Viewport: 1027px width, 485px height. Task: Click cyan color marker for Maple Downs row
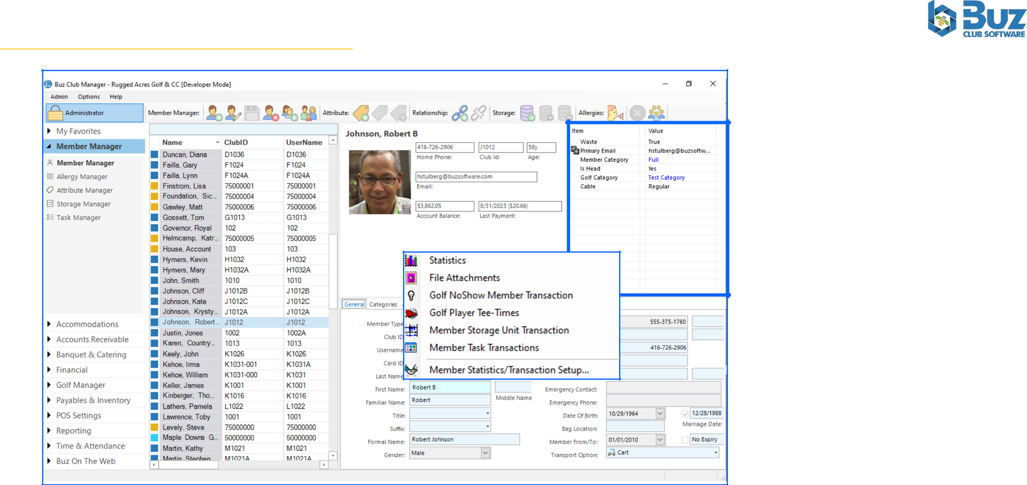click(x=155, y=438)
